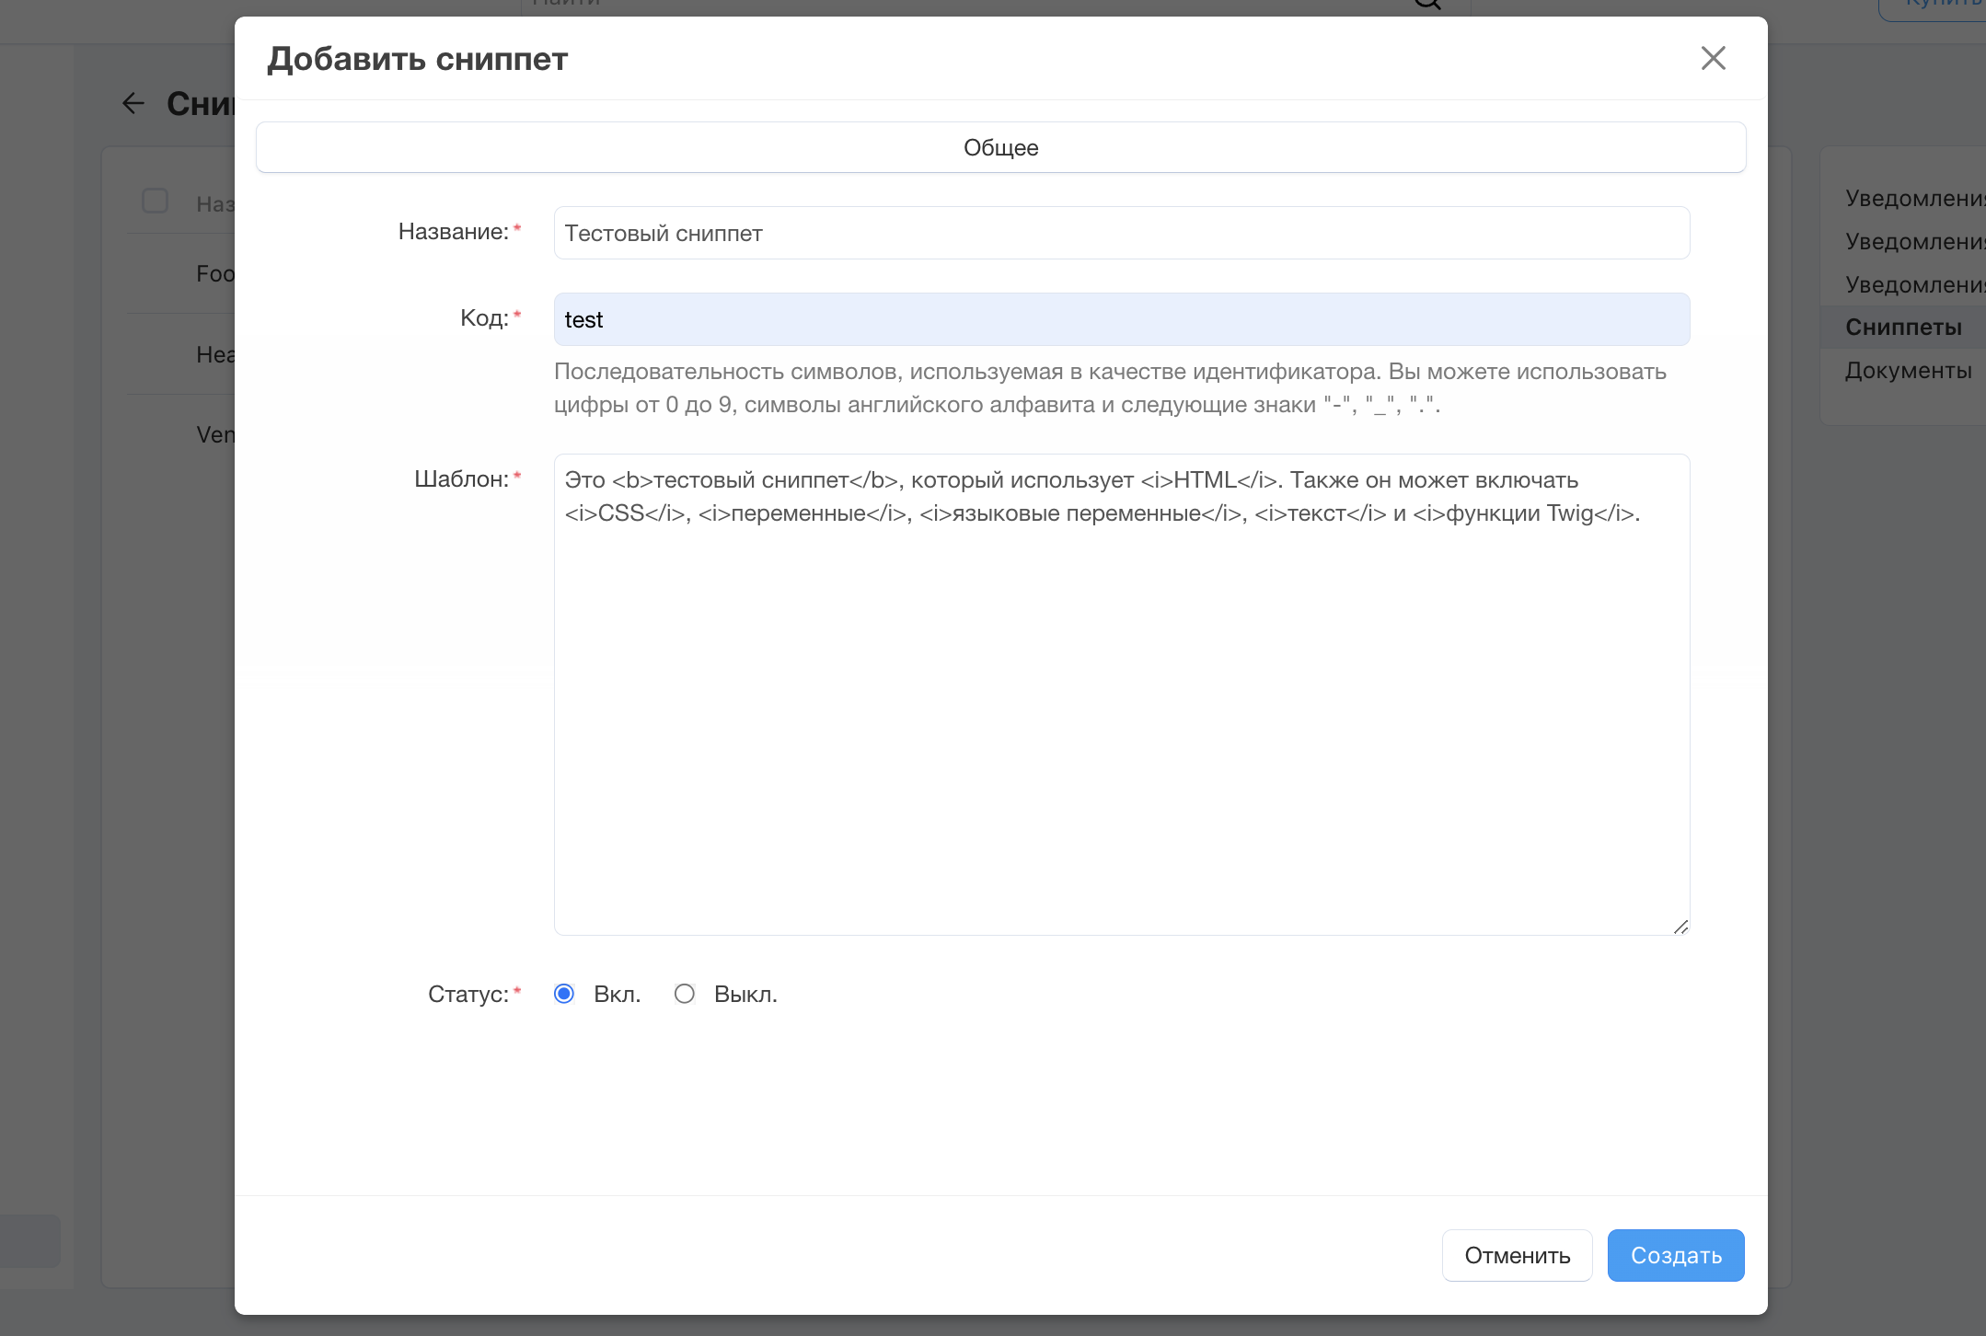The width and height of the screenshot is (1986, 1336).
Task: Click the second Уведомления sidebar item
Action: [1914, 242]
